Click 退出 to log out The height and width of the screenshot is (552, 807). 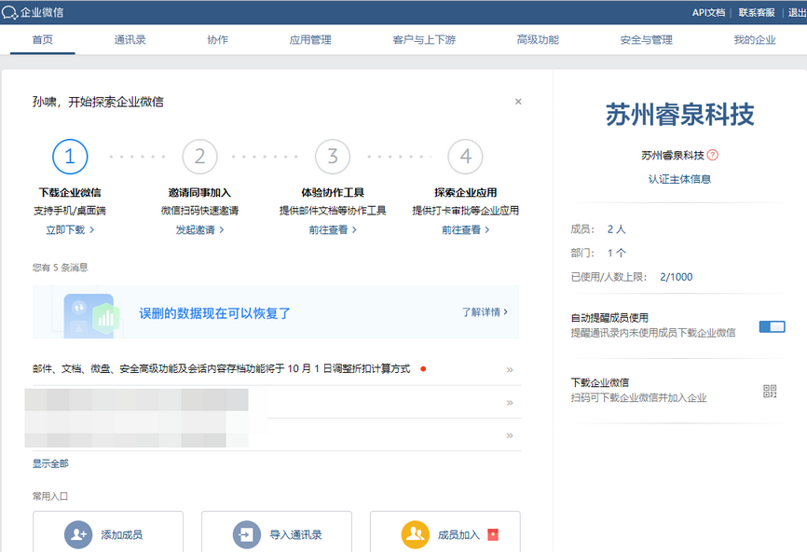pyautogui.click(x=798, y=12)
